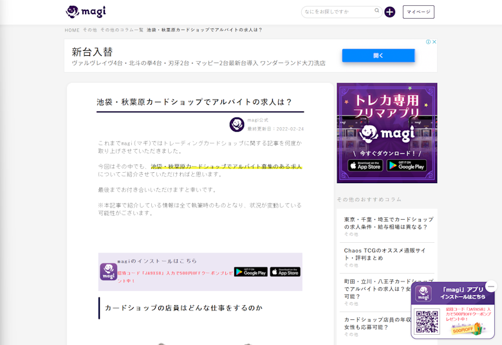Click App Store badge in install banner
This screenshot has height=345, width=502.
[x=285, y=272]
